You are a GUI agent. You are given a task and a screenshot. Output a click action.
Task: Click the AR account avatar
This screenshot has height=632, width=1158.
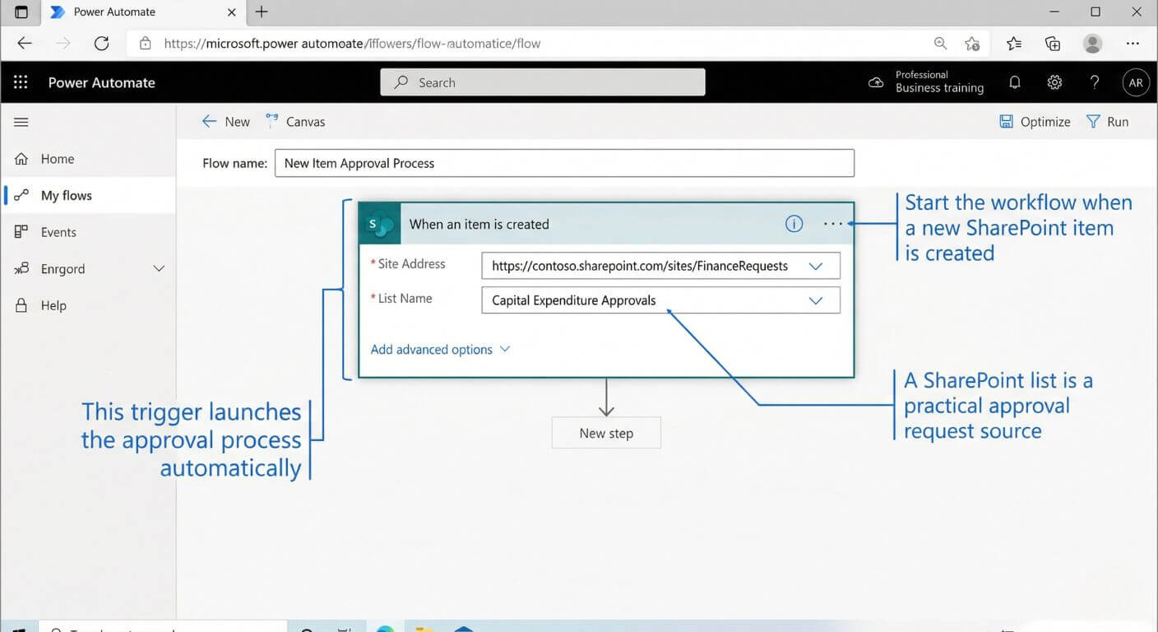pyautogui.click(x=1135, y=82)
